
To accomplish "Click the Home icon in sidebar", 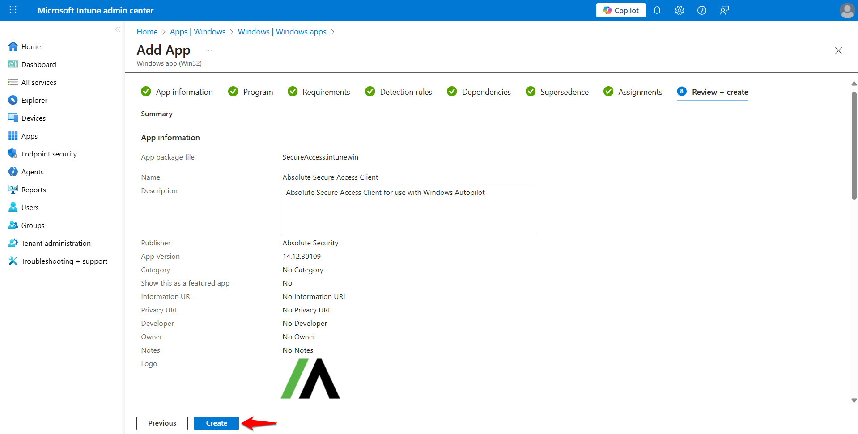I will click(13, 46).
